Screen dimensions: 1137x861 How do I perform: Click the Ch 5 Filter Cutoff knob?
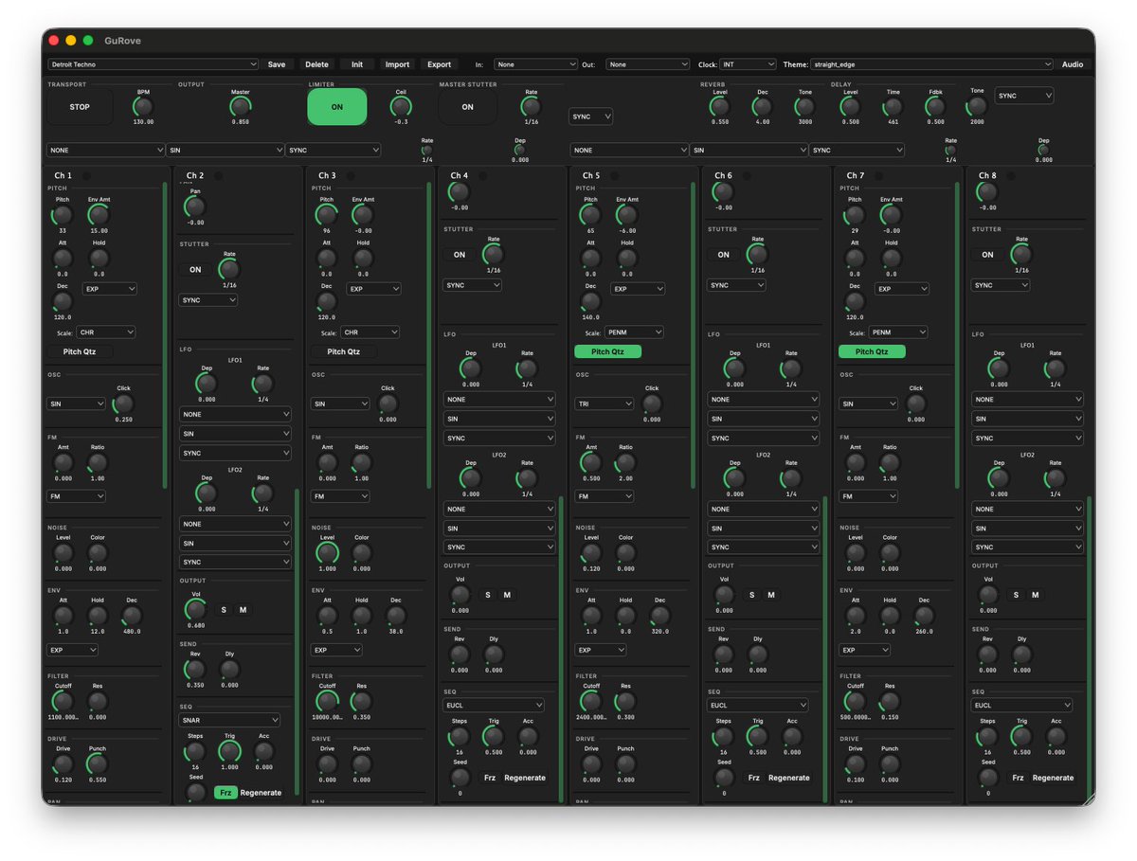point(590,702)
